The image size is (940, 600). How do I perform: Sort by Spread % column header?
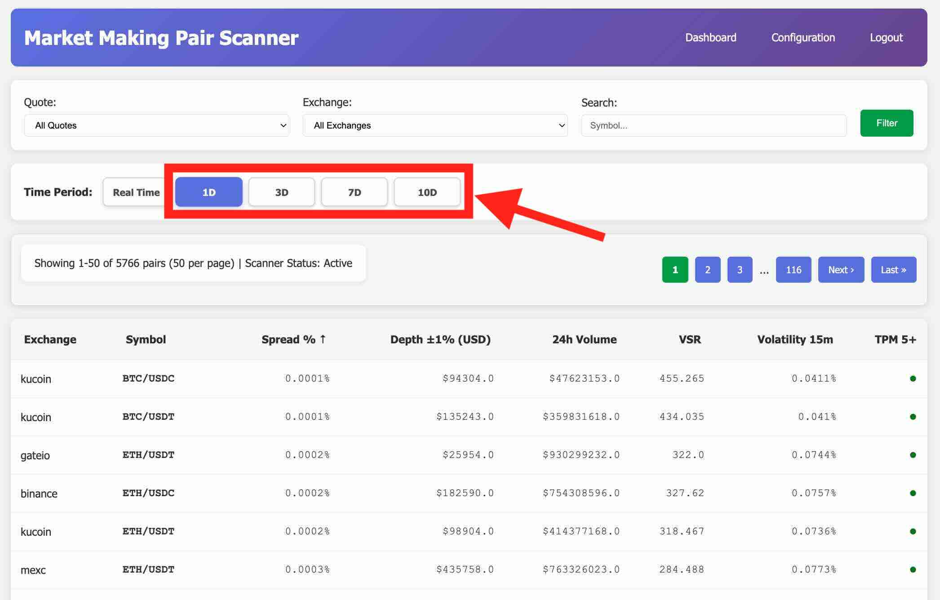[294, 339]
